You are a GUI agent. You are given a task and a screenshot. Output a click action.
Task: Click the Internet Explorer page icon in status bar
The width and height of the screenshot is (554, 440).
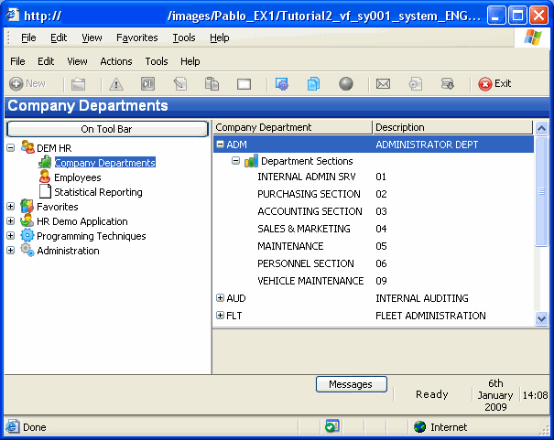coord(13,426)
